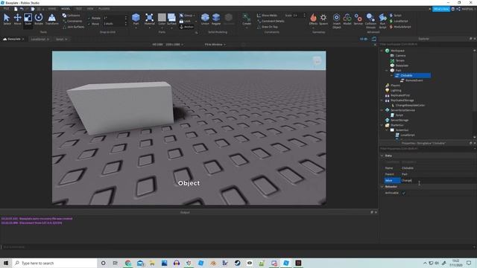Pick the Rotate tool
This screenshot has height=268, width=477.
pyautogui.click(x=39, y=19)
